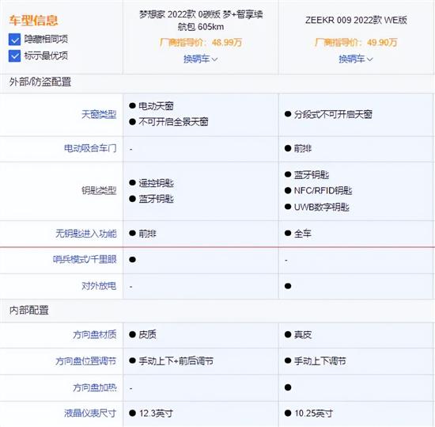435x427 pixels.
Task: Click the 遥控钥匙 value
Action: 156,183
